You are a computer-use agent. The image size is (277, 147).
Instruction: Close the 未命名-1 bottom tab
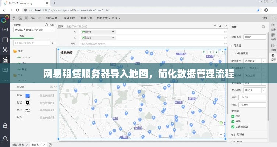point(45,145)
